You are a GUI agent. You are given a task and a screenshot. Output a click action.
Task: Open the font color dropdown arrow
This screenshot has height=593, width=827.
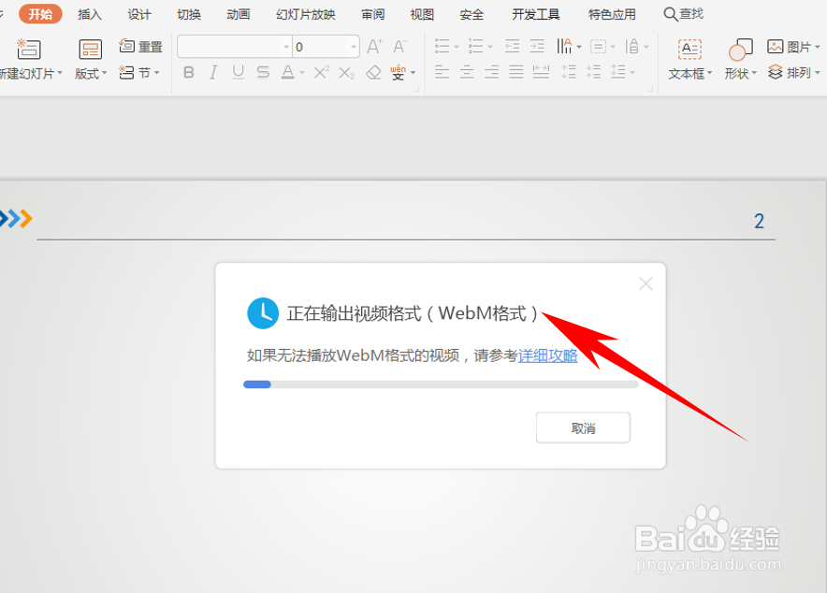[x=302, y=73]
